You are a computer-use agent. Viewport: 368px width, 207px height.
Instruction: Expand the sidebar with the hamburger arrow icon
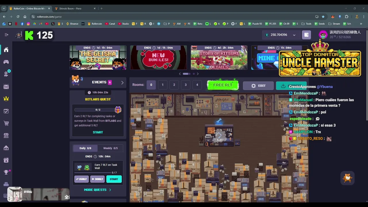tap(6, 35)
